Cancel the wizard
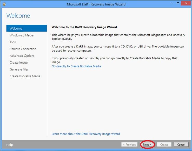Viewport: 192px width, 151px height. pos(181,144)
